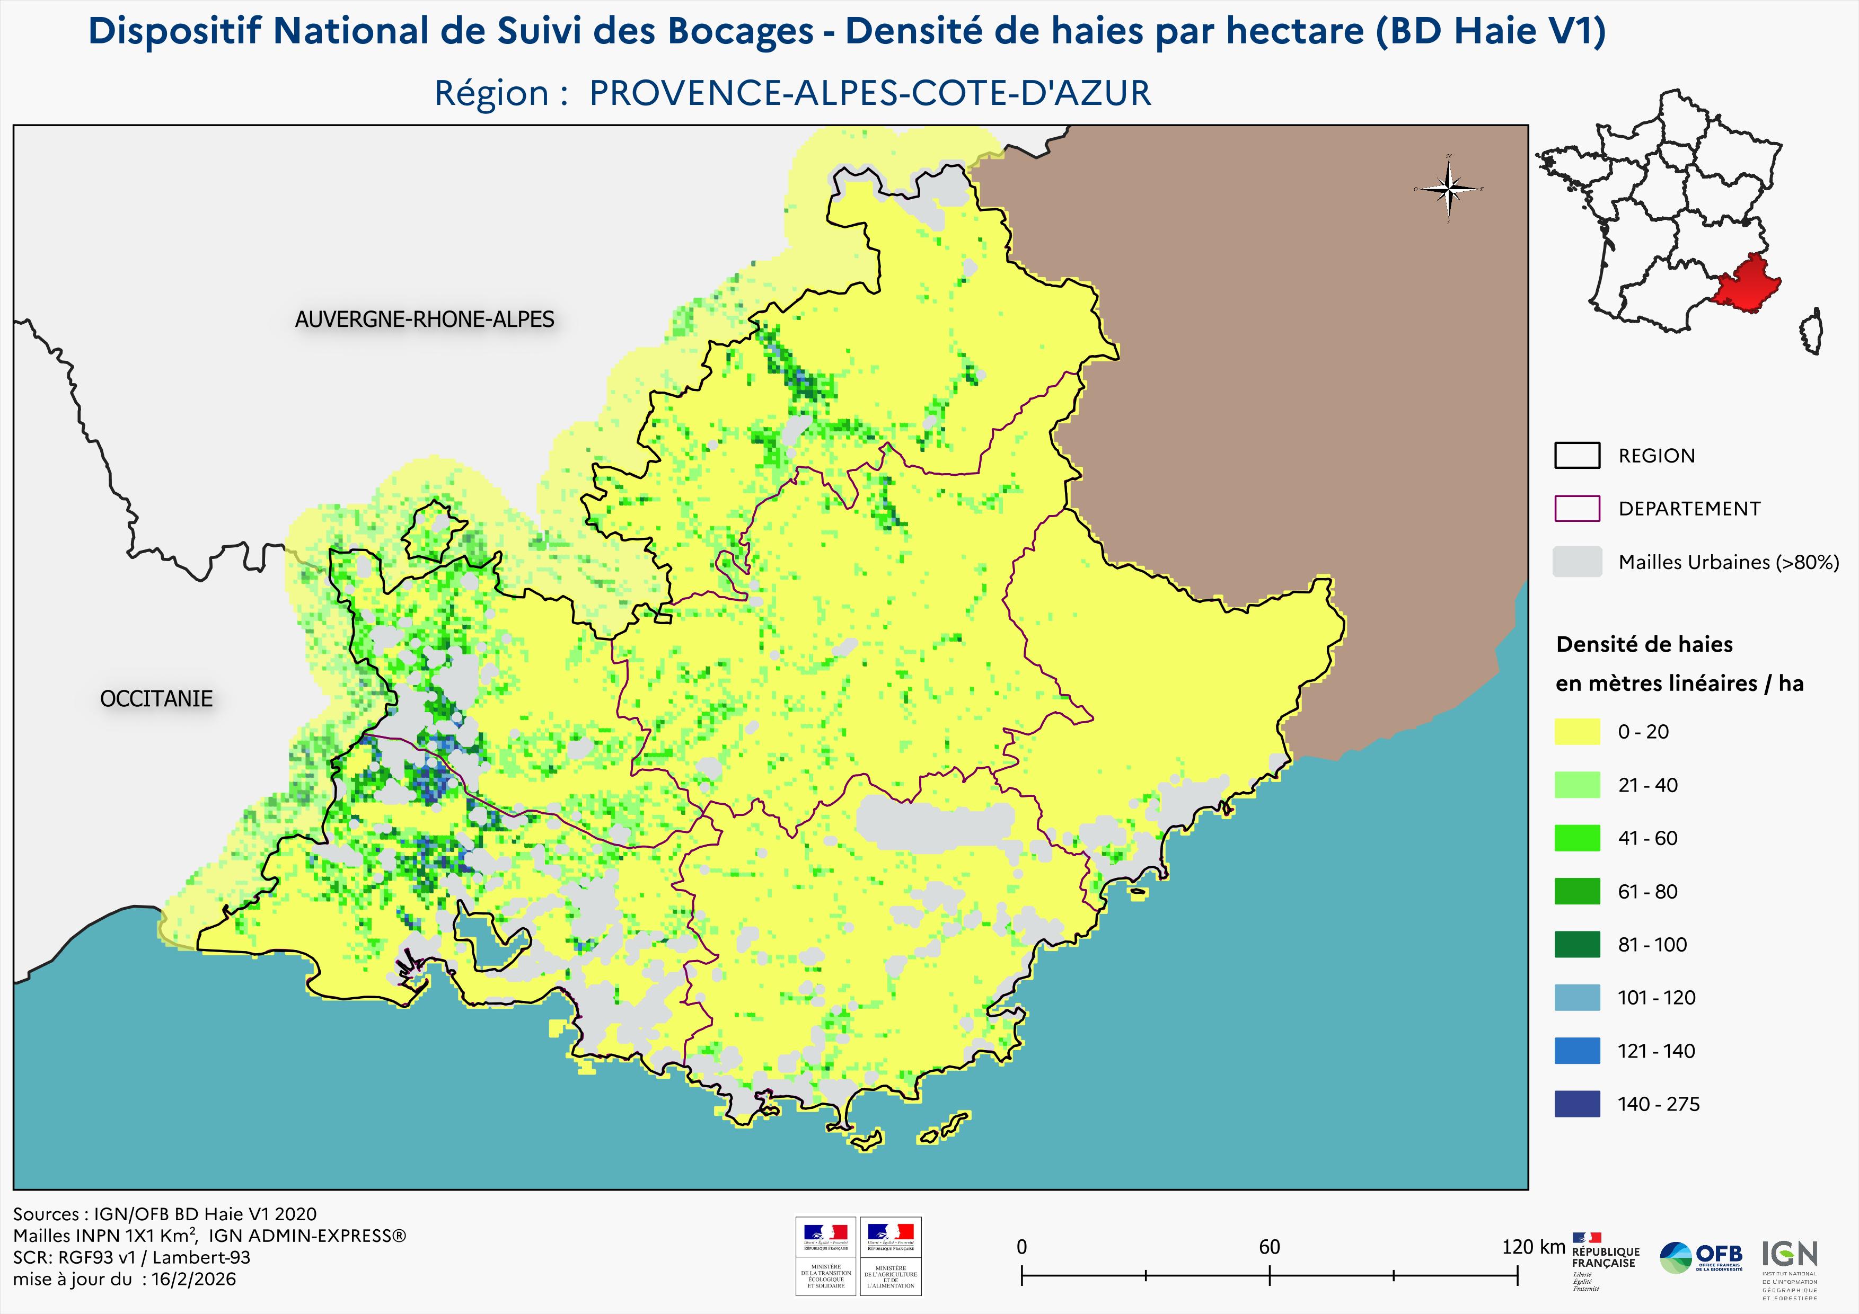Click the REGION black outline legend symbol
The image size is (1859, 1314).
(x=1576, y=456)
